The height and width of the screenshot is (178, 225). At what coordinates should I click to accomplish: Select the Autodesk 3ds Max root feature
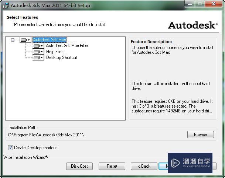[50, 40]
